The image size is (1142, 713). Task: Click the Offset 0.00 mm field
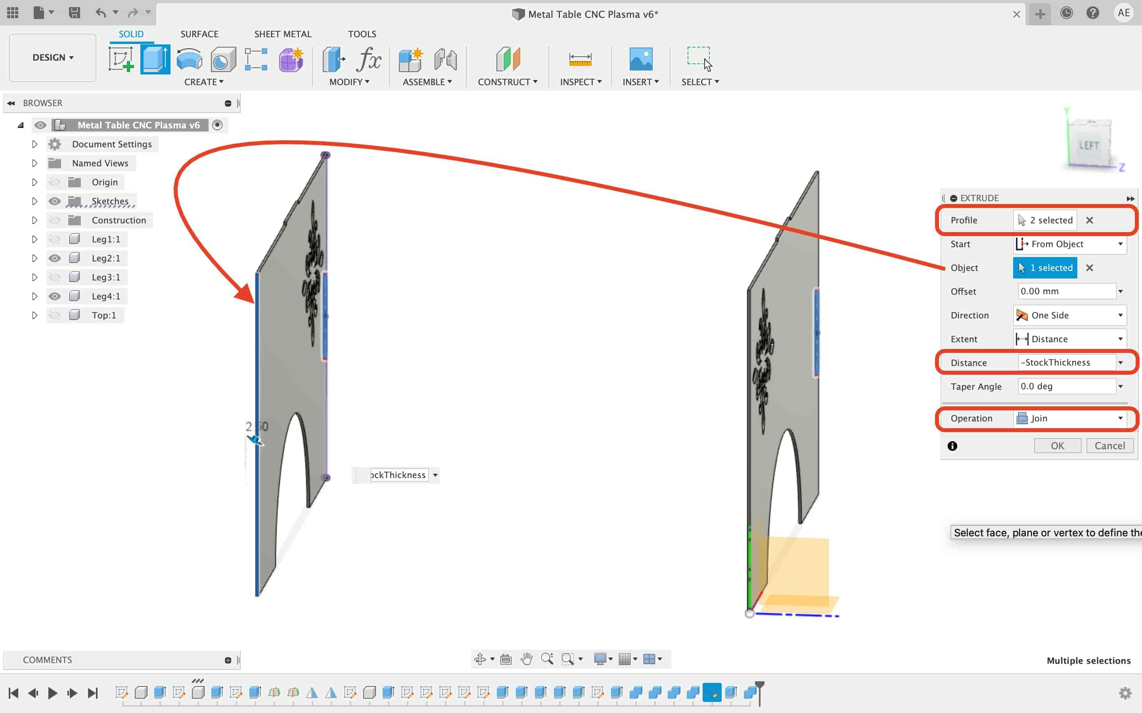[1067, 291]
